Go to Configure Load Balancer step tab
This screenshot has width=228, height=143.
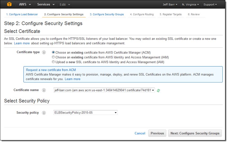coord(22,15)
